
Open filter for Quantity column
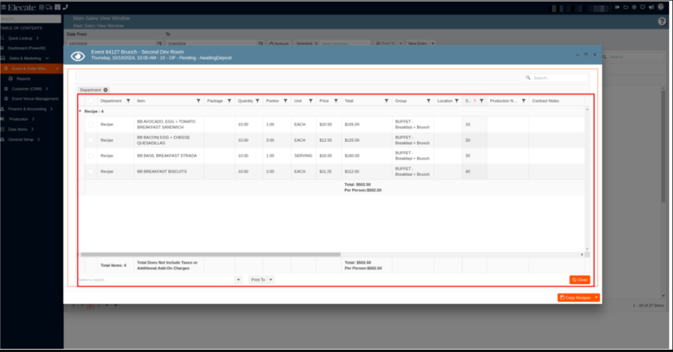[x=258, y=101]
